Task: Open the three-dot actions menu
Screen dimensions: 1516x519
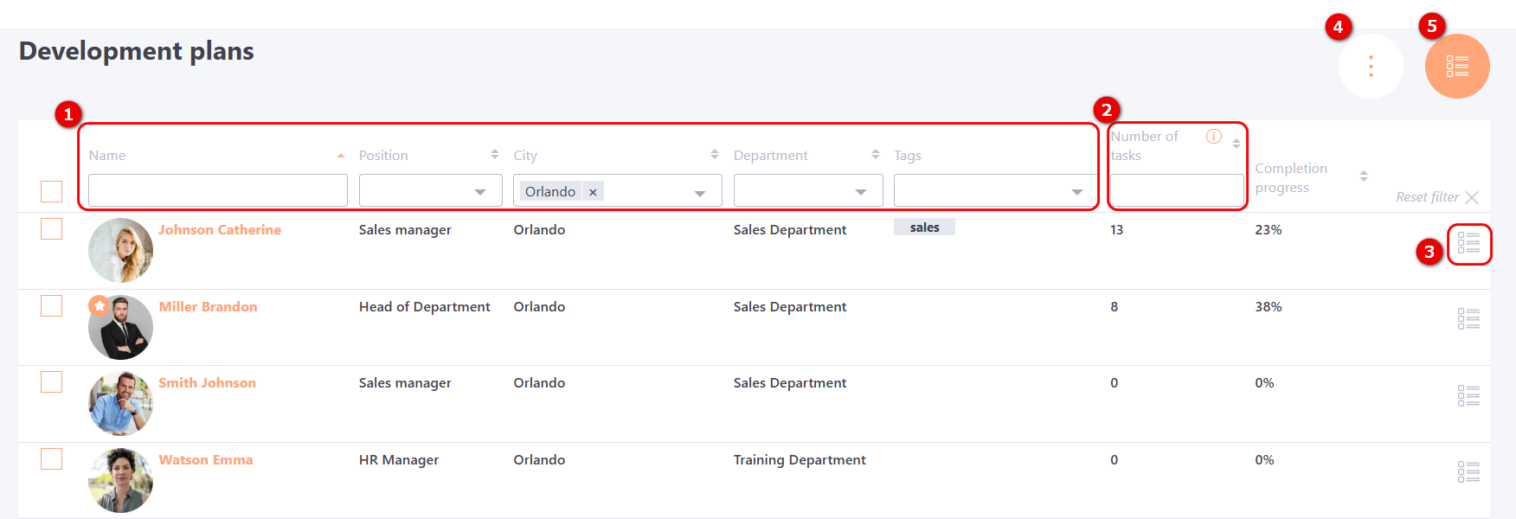Action: [1371, 67]
